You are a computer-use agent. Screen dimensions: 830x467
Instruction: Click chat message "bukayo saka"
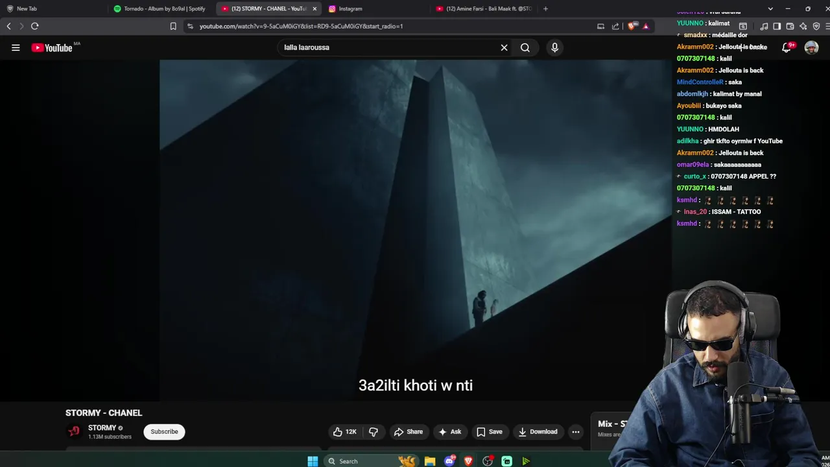(724, 106)
